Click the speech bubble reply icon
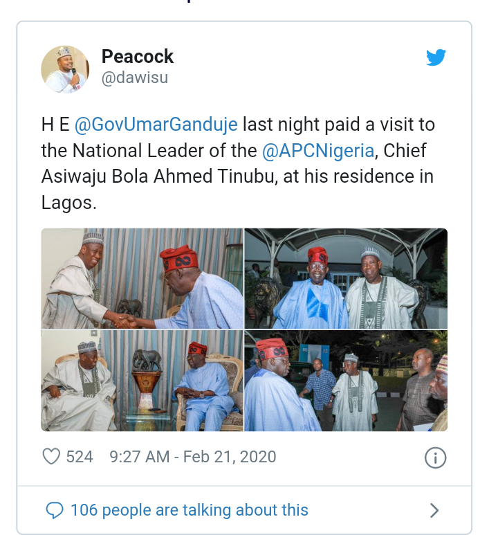 click(55, 511)
